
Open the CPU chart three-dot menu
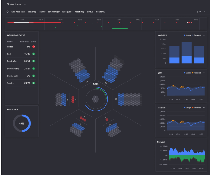tap(204, 73)
